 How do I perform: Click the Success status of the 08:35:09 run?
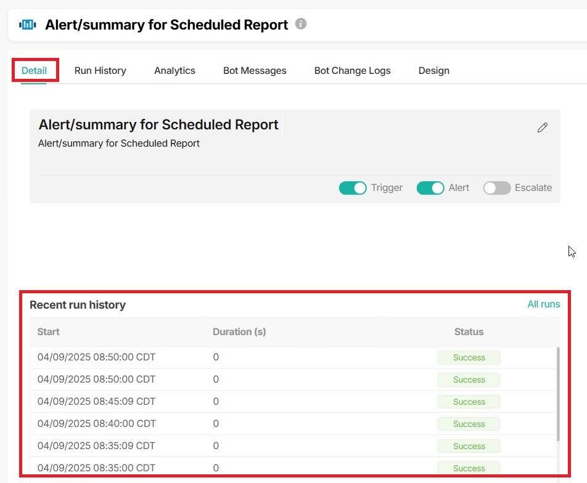(x=469, y=446)
